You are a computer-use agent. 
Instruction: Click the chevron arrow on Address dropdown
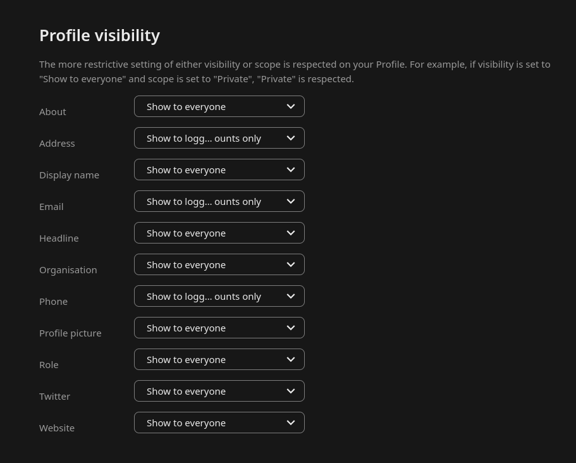(291, 138)
